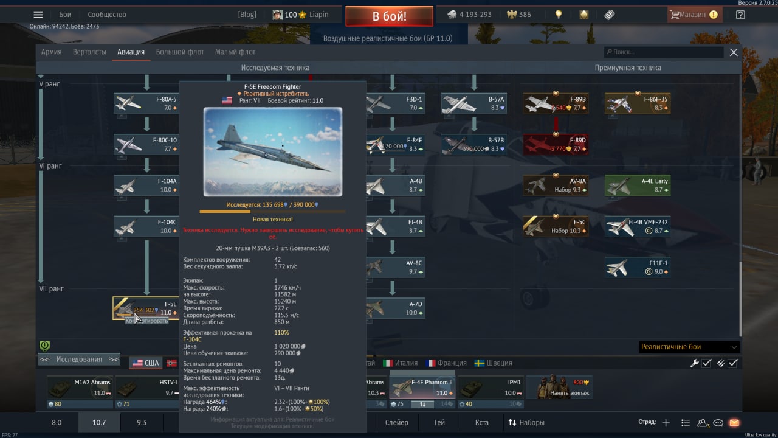Select the USA nation tab
Viewport: 778px width, 438px height.
[145, 363]
